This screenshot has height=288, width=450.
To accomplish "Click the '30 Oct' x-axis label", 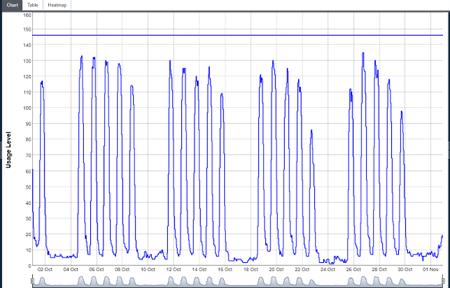I will pyautogui.click(x=405, y=270).
